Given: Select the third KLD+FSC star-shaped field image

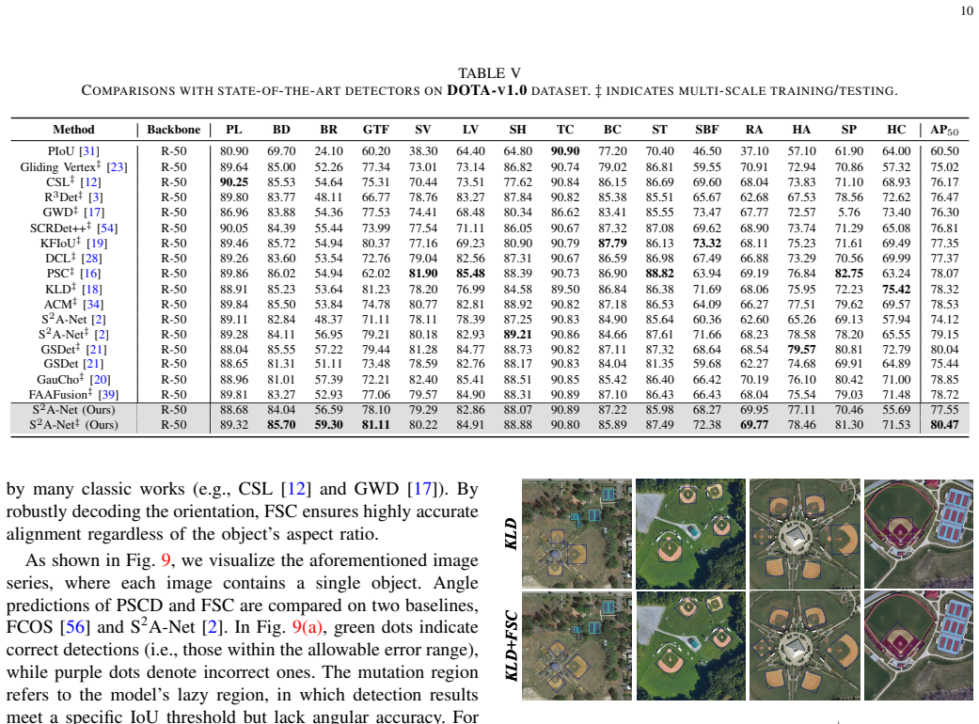Looking at the screenshot, I should [805, 646].
